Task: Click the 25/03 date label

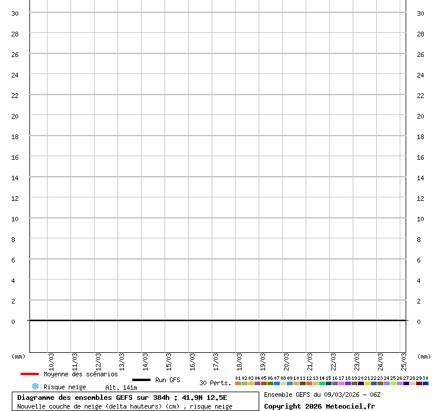Action: [x=404, y=359]
